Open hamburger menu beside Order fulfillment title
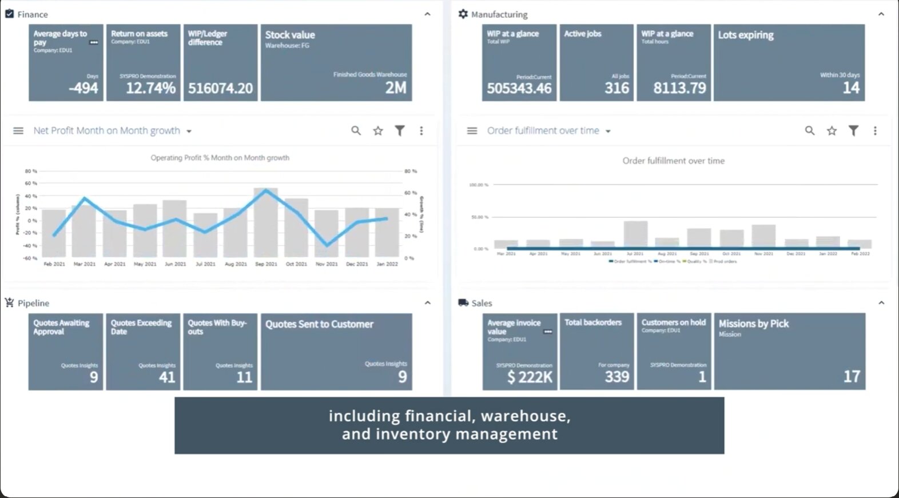This screenshot has height=498, width=899. [x=472, y=131]
